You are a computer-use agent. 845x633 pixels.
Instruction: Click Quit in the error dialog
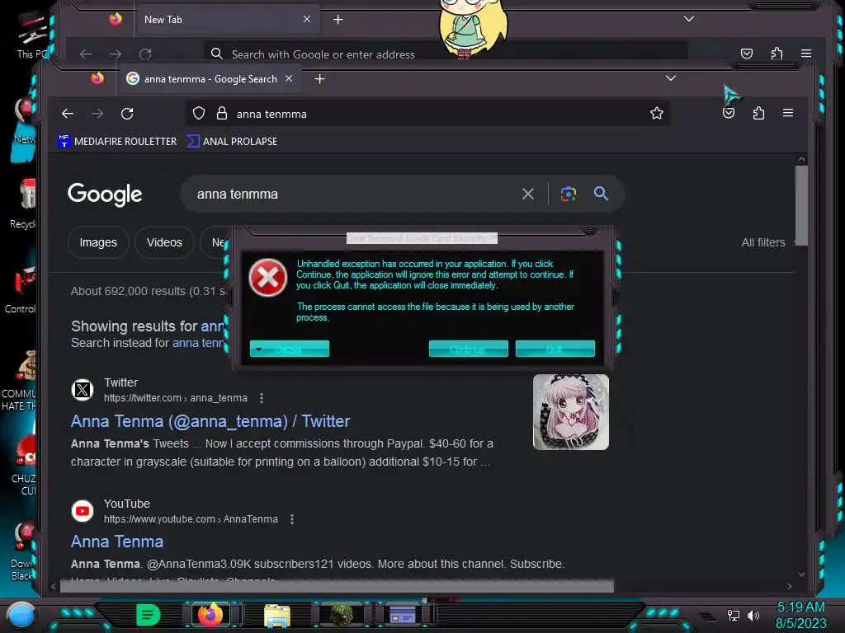(555, 349)
